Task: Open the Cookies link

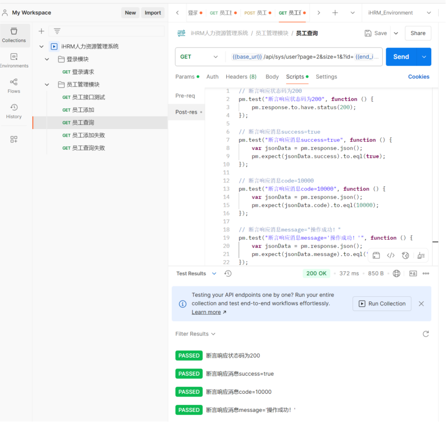Action: 418,77
